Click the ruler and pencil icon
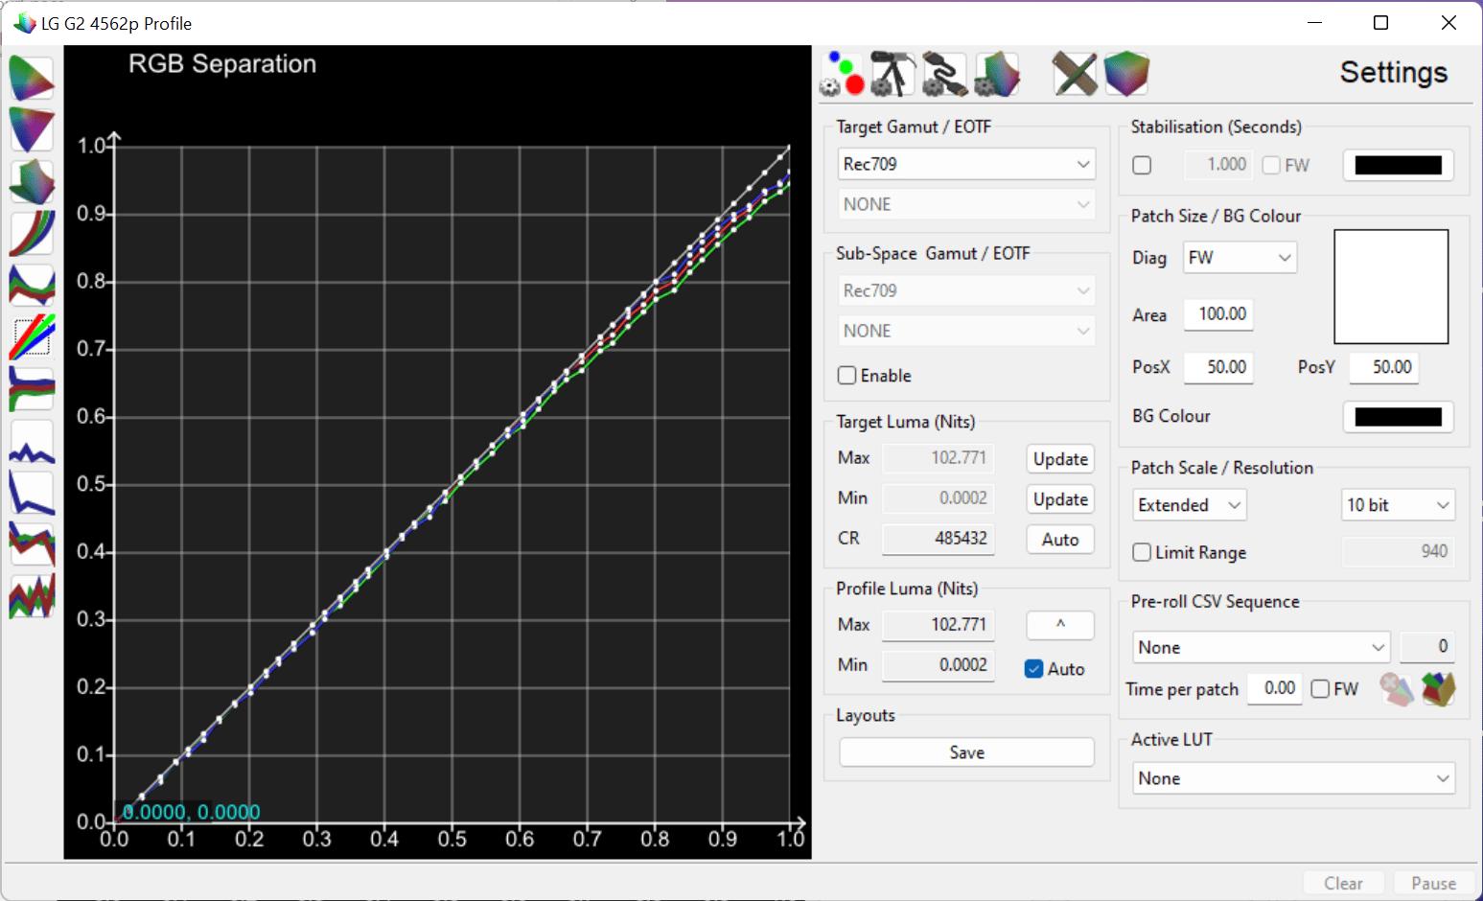The width and height of the screenshot is (1483, 901). pyautogui.click(x=1075, y=74)
